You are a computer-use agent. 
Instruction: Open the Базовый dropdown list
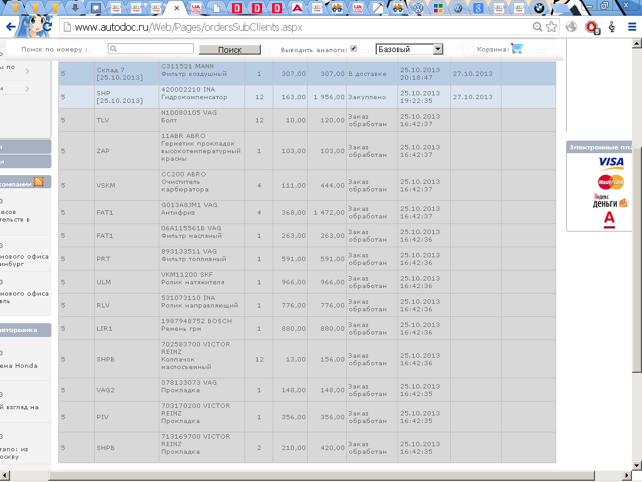click(x=409, y=49)
